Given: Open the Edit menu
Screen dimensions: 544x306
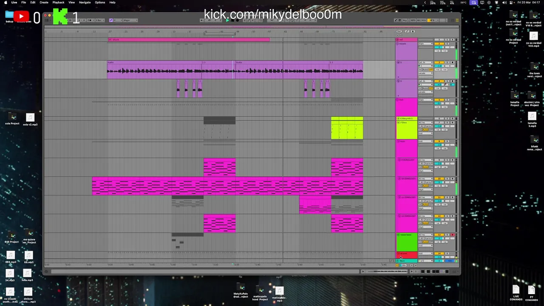Looking at the screenshot, I should (x=33, y=3).
